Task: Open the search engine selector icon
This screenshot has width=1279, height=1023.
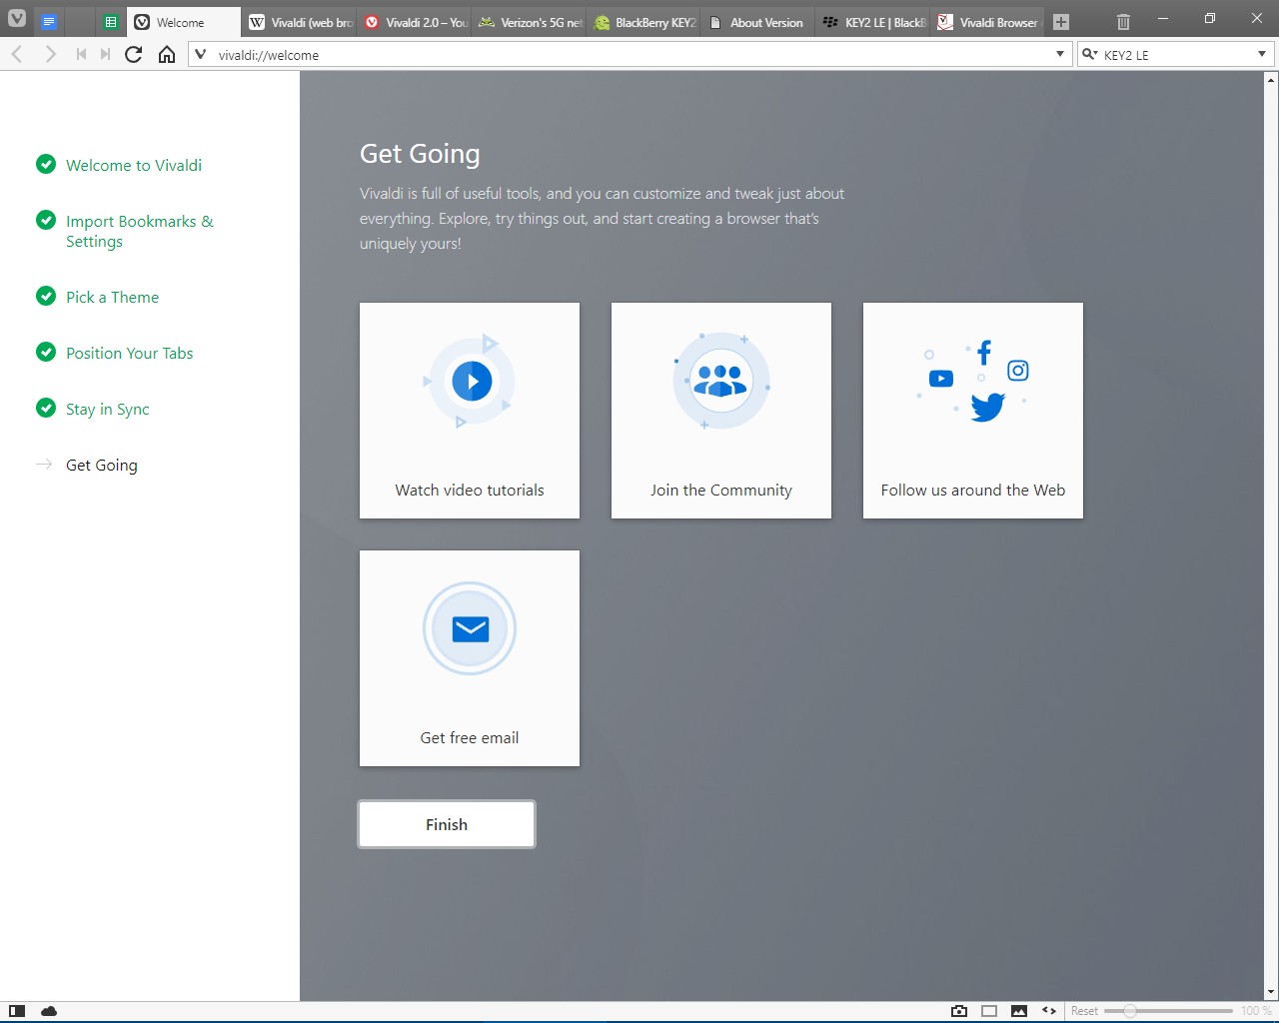Action: tap(1090, 54)
